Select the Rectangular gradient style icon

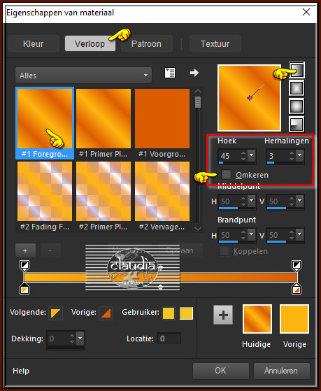297,88
